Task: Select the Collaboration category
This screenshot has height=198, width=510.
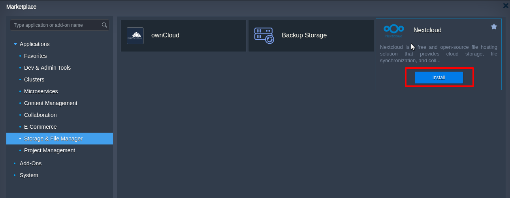Action: pyautogui.click(x=40, y=115)
